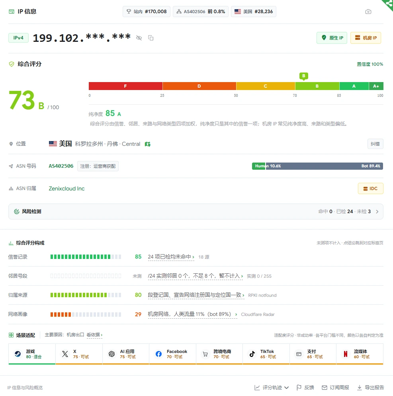Image resolution: width=393 pixels, height=396 pixels.
Task: Click the 反馈 feedback button
Action: pyautogui.click(x=305, y=388)
